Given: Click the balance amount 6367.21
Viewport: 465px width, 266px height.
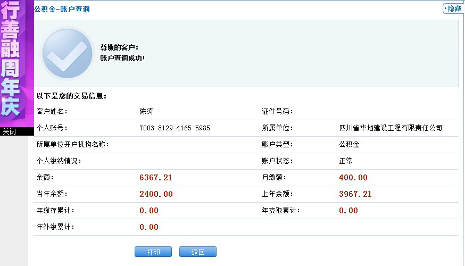Looking at the screenshot, I should pos(156,178).
